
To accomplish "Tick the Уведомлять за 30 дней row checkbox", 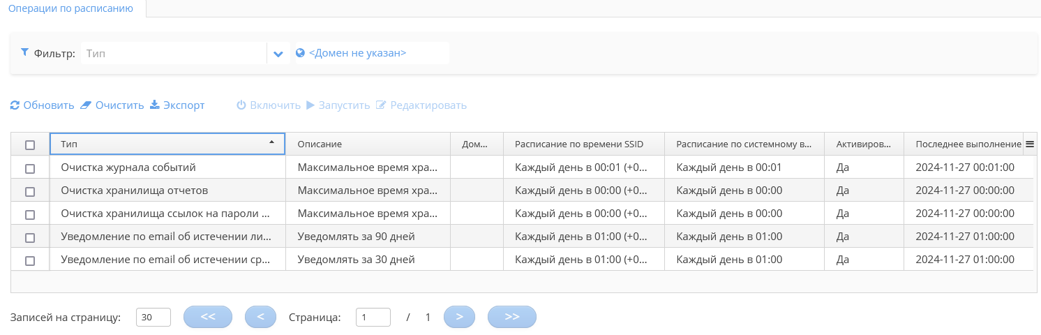I will coord(30,260).
